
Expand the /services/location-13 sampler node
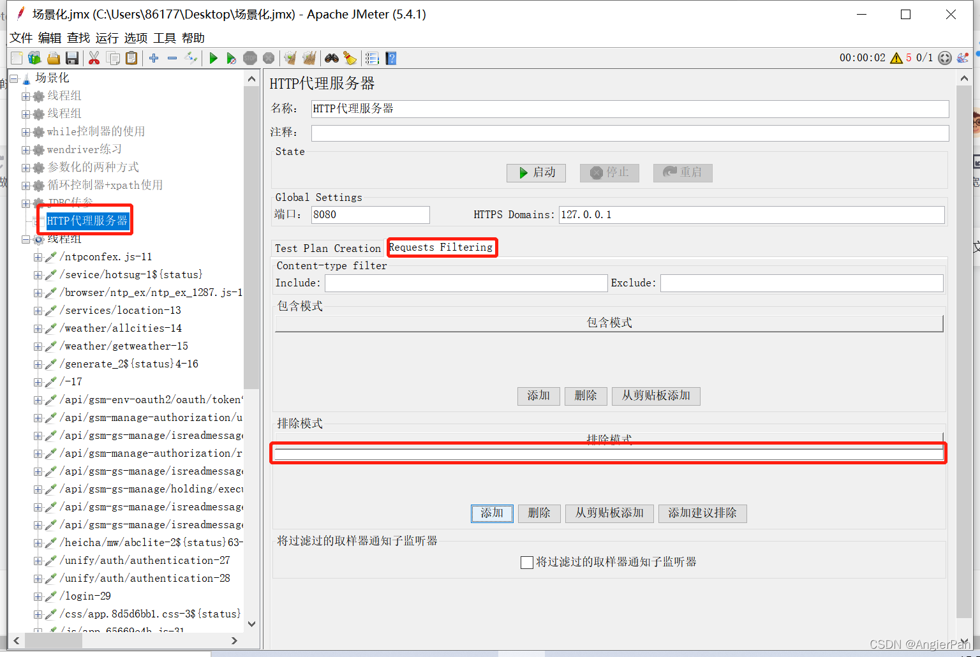pos(38,311)
